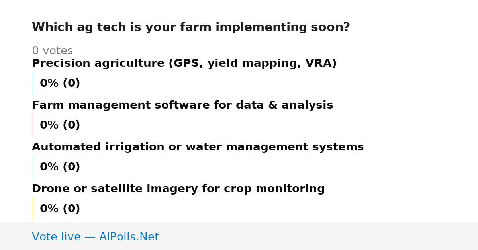The height and width of the screenshot is (250, 478).
Task: Choose Farm management software option
Action: point(182,105)
